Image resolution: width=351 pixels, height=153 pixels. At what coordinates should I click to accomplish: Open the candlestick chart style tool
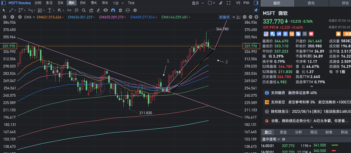[91, 10]
